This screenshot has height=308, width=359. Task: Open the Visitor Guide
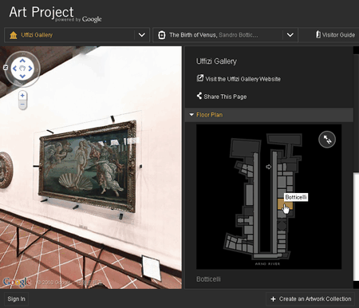tap(335, 35)
